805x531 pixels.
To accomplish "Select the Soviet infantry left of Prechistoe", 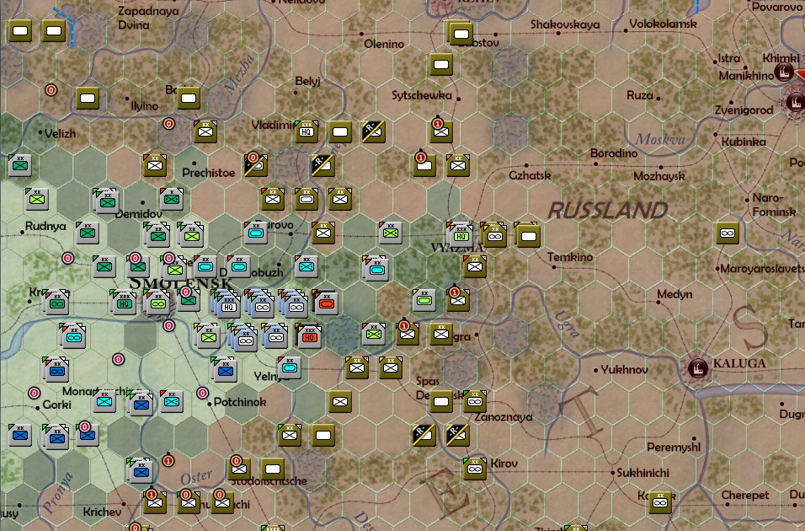I will click(155, 165).
